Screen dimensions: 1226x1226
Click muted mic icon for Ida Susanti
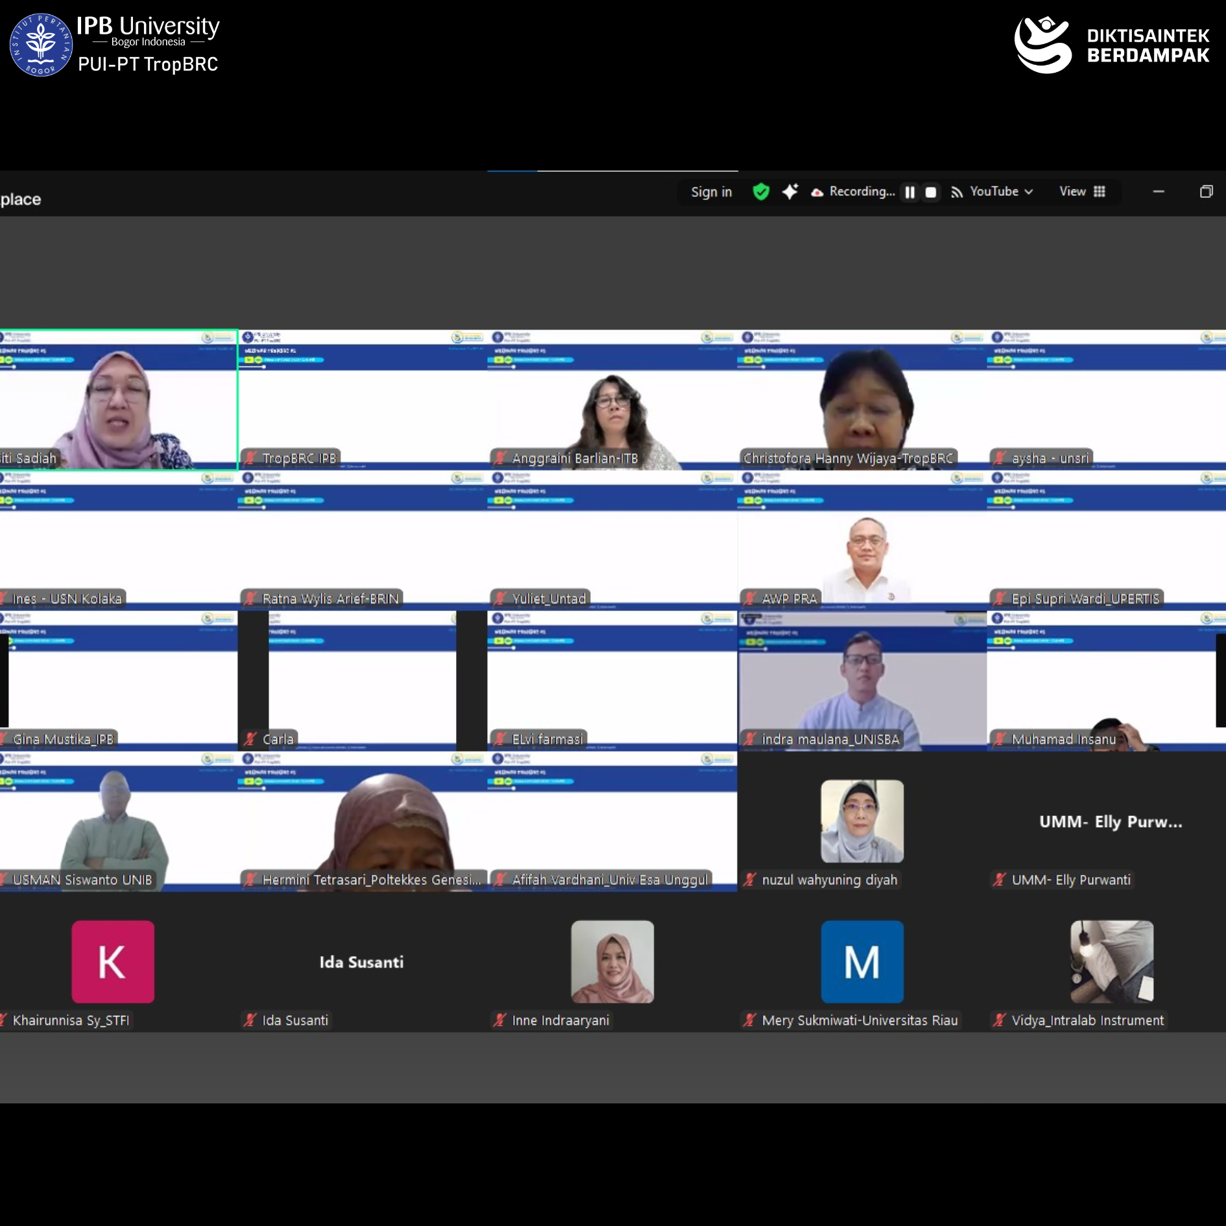click(x=250, y=1020)
